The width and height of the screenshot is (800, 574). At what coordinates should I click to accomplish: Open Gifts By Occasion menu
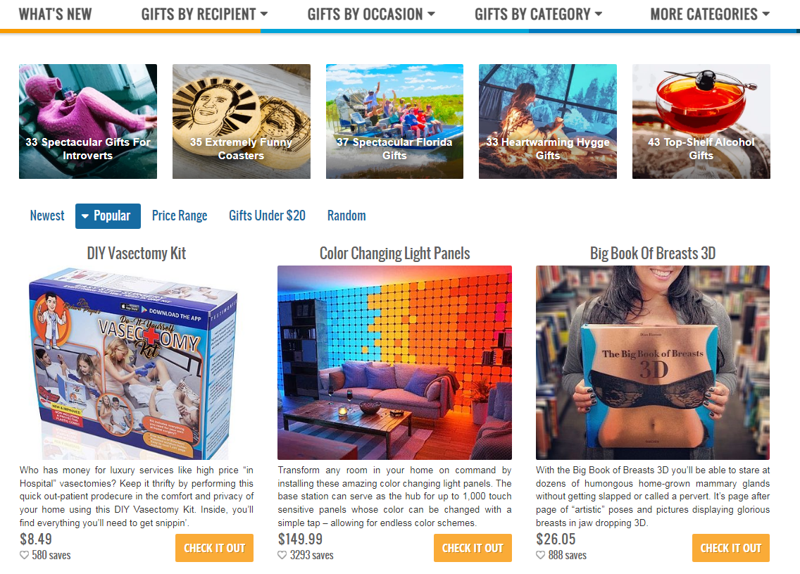pos(371,14)
